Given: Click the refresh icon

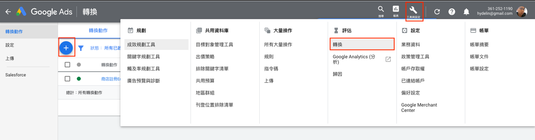Looking at the screenshot, I should click(437, 12).
